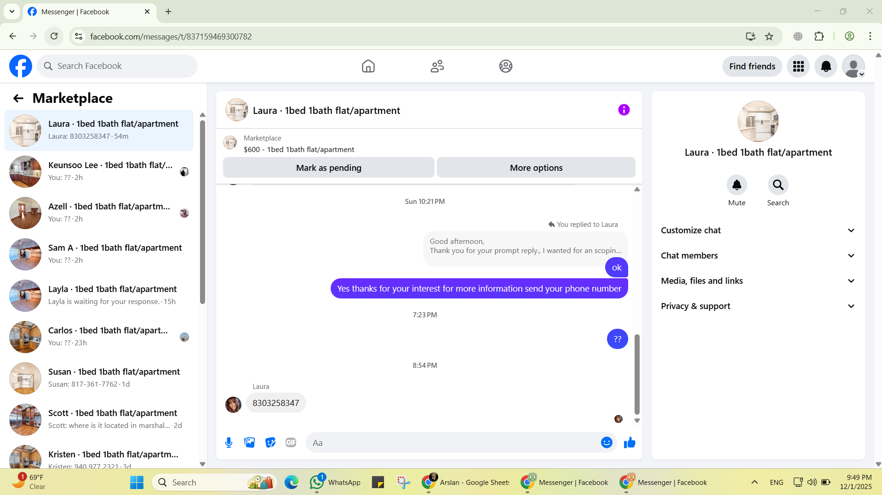The height and width of the screenshot is (495, 882).
Task: Go back from Marketplace chats list
Action: (x=18, y=98)
